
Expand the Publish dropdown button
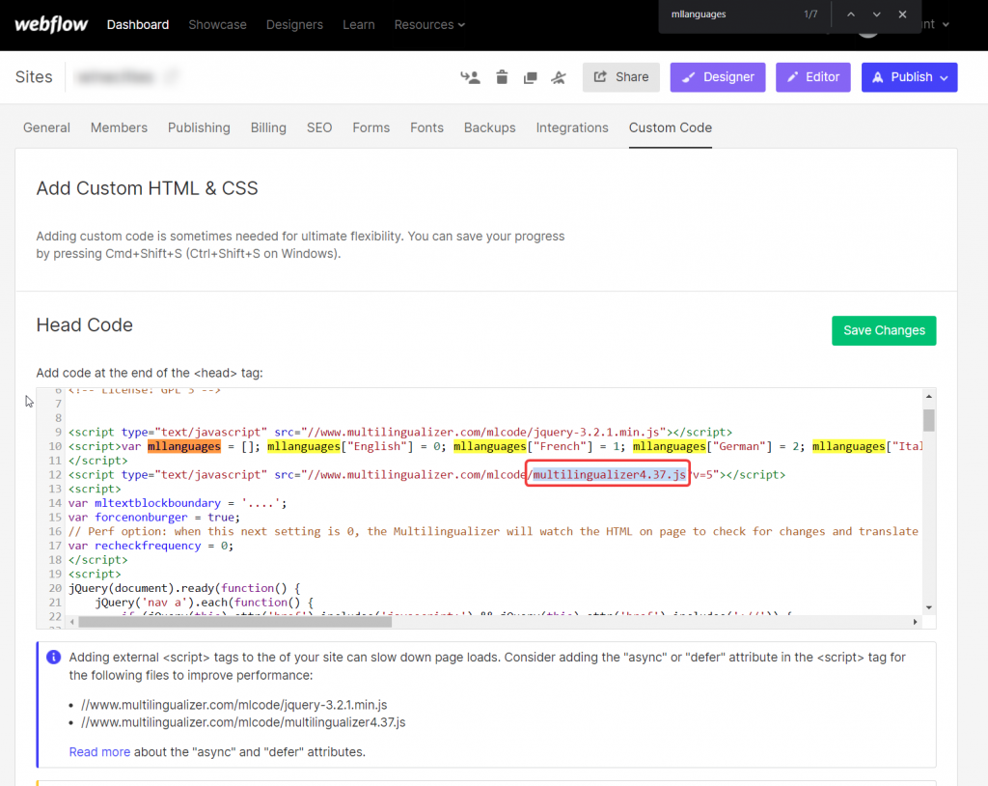pyautogui.click(x=944, y=77)
